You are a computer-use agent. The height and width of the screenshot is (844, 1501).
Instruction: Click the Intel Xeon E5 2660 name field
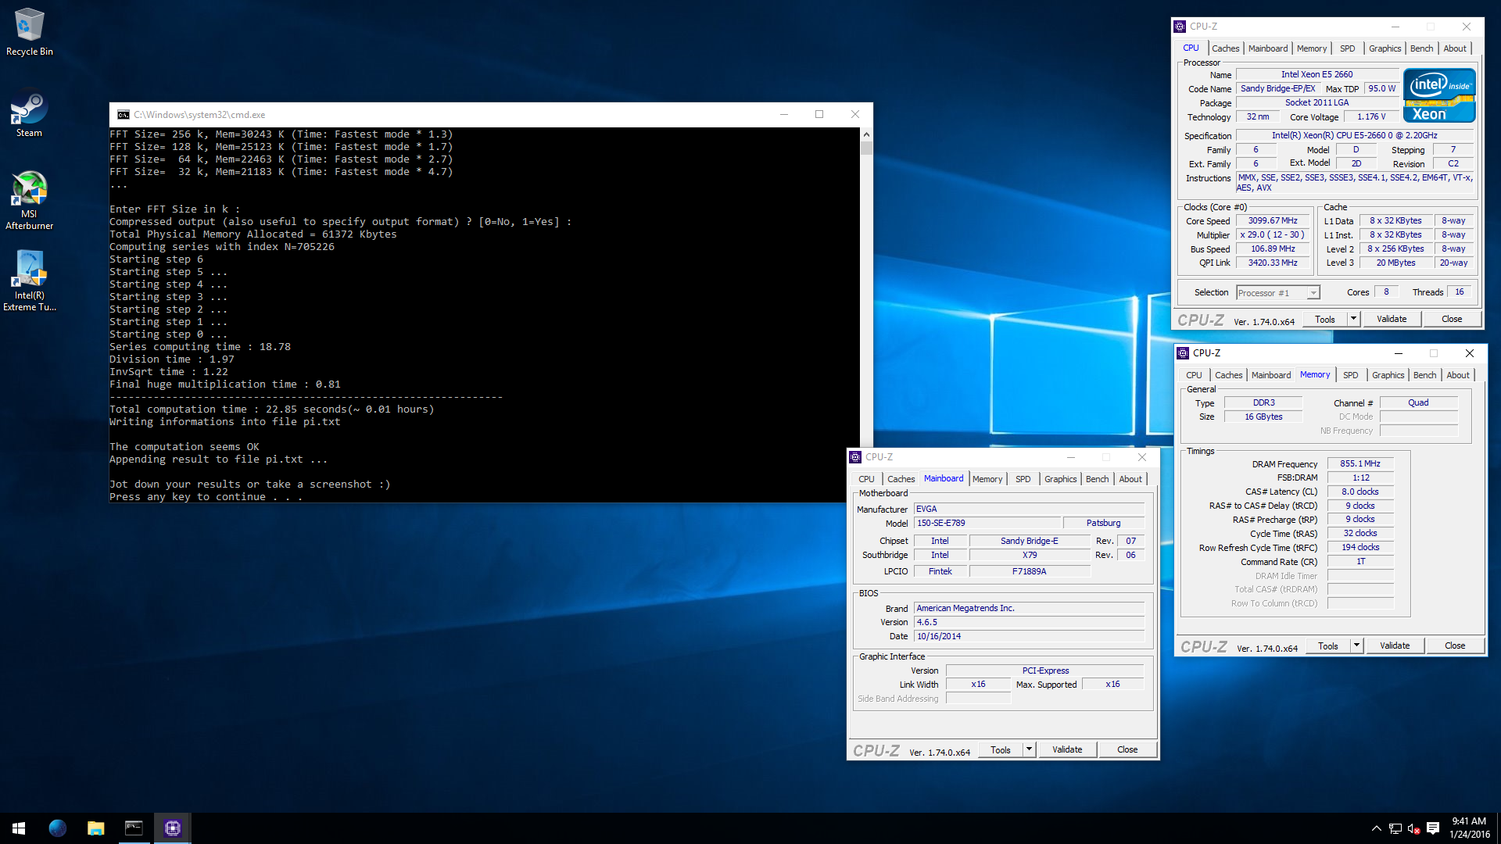pos(1316,75)
